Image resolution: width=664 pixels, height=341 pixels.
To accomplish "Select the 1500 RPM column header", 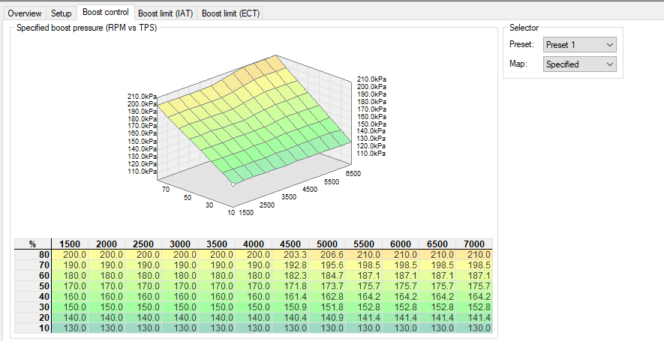I will pyautogui.click(x=70, y=244).
